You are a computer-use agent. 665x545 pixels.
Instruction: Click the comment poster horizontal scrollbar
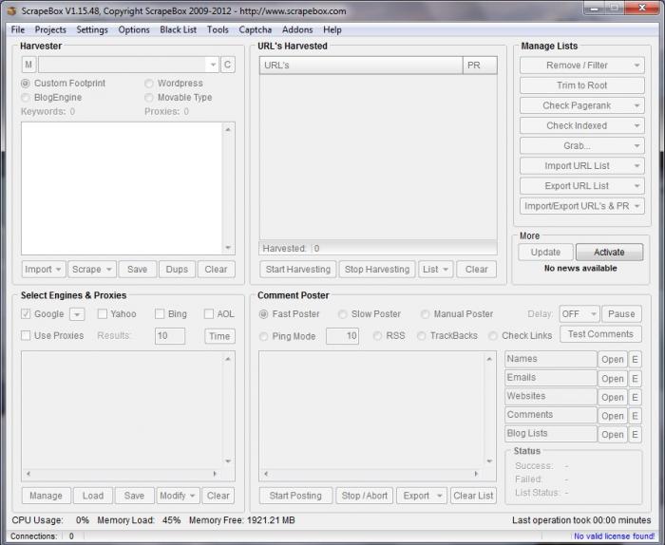371,474
